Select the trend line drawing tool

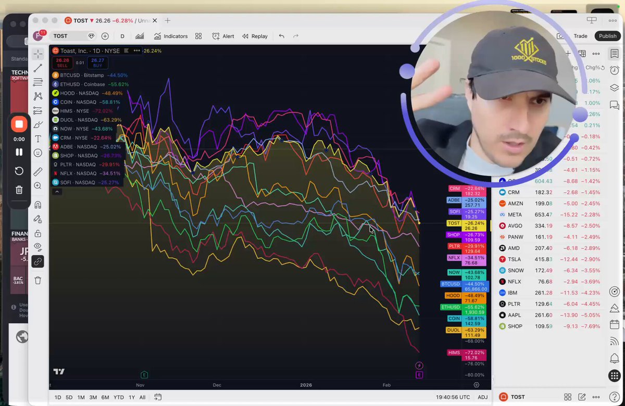click(x=38, y=68)
